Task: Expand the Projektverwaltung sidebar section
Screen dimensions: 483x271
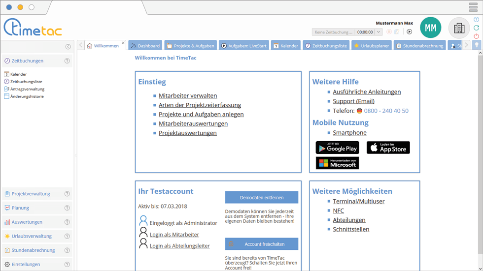Action: 31,194
